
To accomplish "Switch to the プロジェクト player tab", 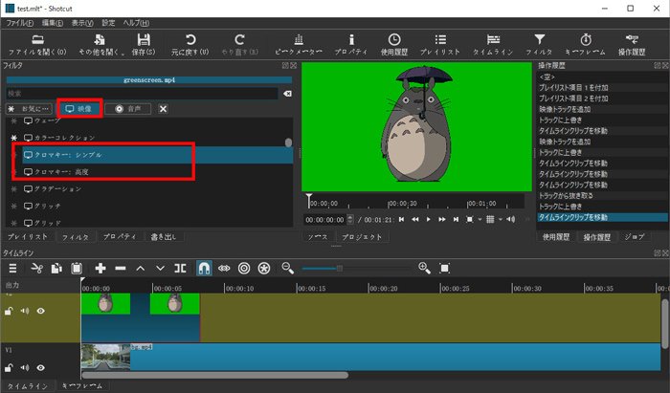I will coord(362,237).
